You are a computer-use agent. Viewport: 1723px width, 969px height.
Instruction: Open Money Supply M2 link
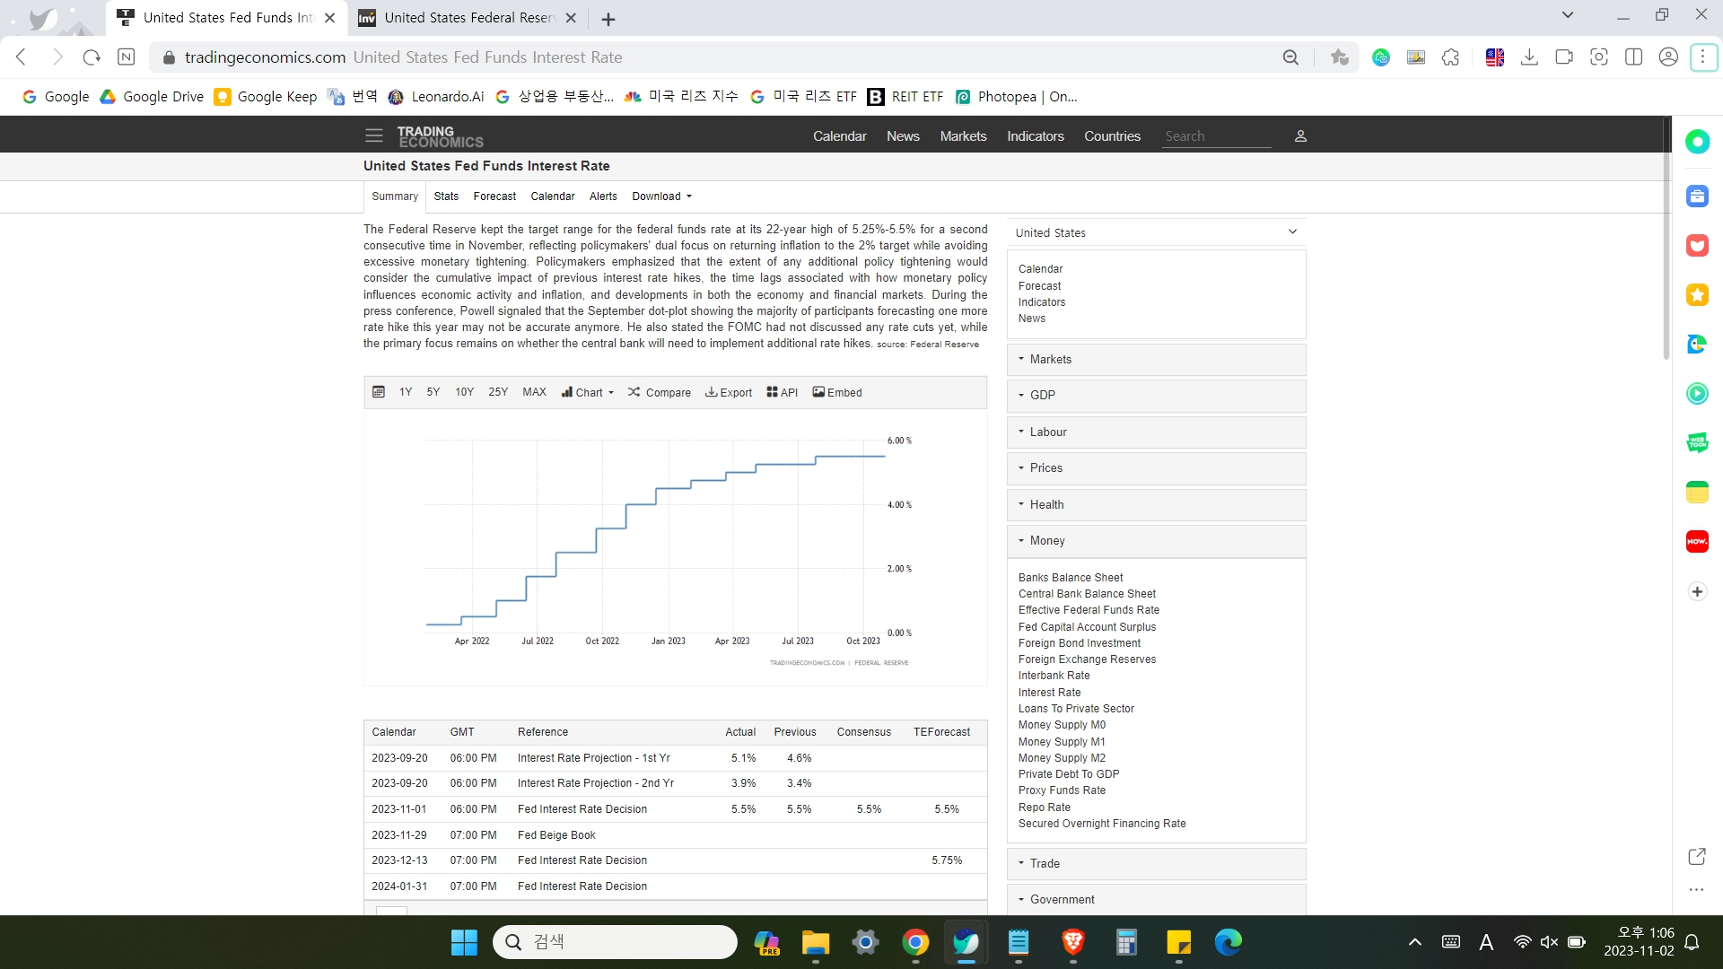[1062, 758]
